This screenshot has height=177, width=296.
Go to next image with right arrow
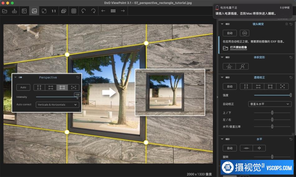click(x=123, y=11)
